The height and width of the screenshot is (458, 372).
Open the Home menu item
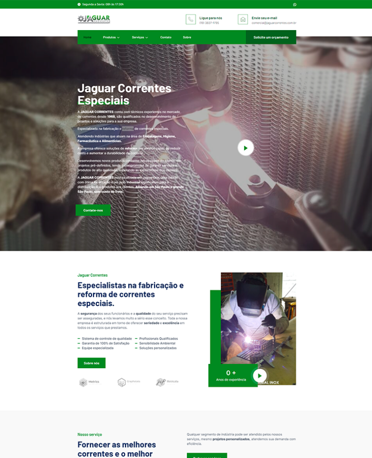pos(87,37)
